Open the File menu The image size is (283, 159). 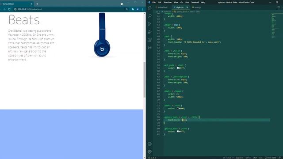pos(154,2)
